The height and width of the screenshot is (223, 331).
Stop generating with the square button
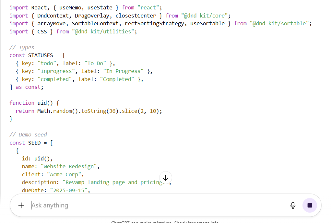click(x=310, y=205)
